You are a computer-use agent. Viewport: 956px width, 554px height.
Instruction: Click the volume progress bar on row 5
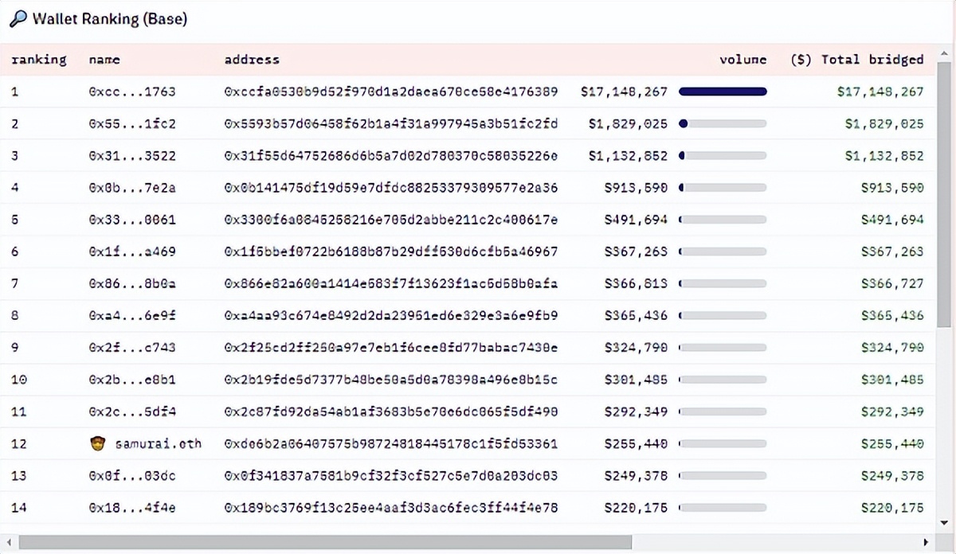[722, 220]
